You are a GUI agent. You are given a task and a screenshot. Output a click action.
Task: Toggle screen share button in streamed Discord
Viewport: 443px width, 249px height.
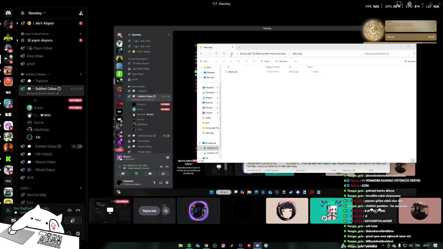[x=136, y=174]
